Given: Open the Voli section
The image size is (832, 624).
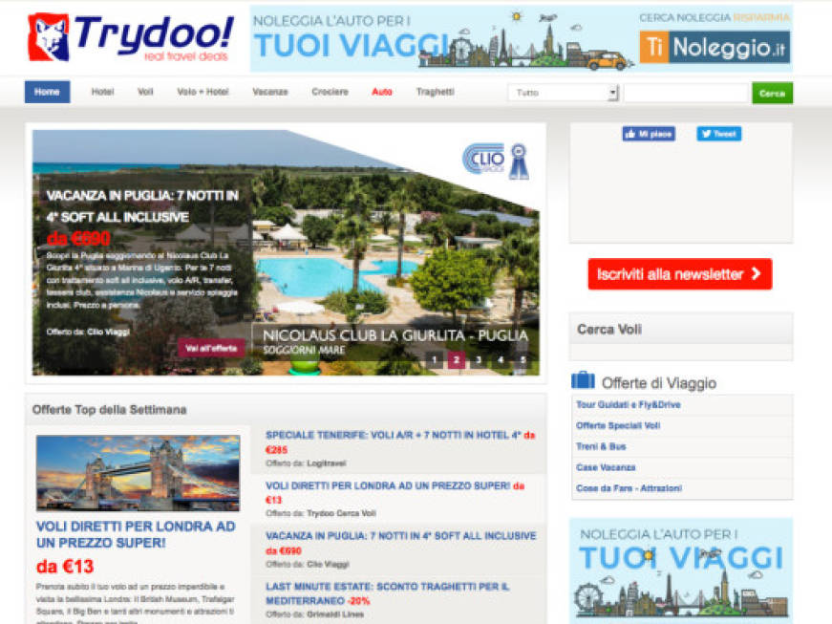Looking at the screenshot, I should [145, 92].
